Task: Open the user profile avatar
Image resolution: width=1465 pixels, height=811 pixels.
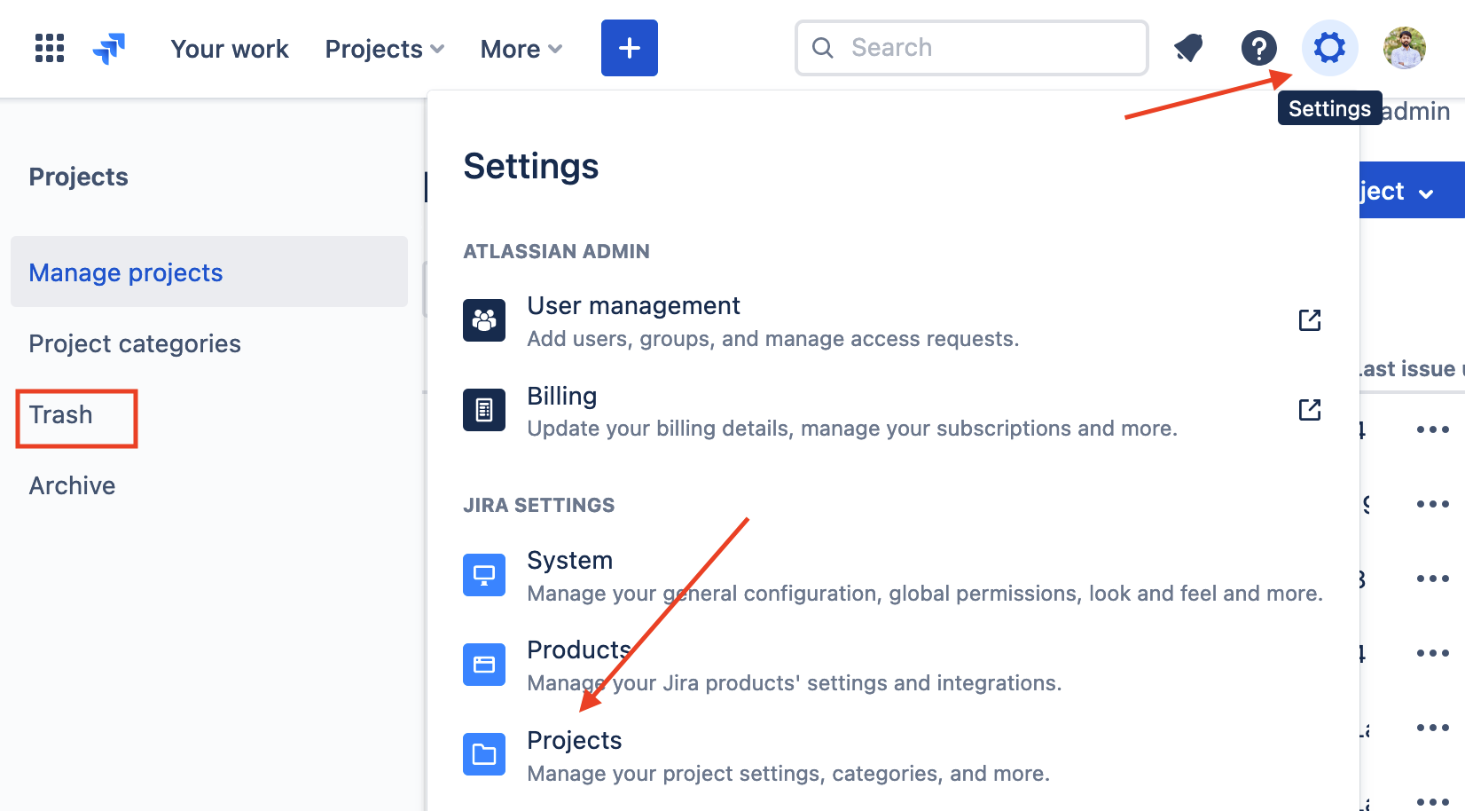Action: tap(1405, 48)
